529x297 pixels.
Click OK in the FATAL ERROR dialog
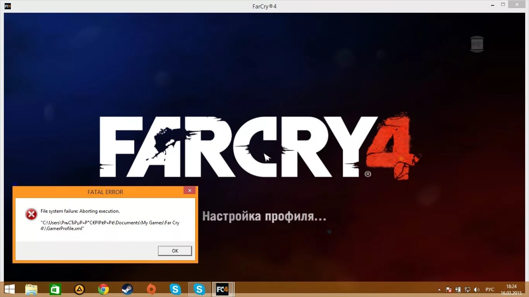click(175, 251)
